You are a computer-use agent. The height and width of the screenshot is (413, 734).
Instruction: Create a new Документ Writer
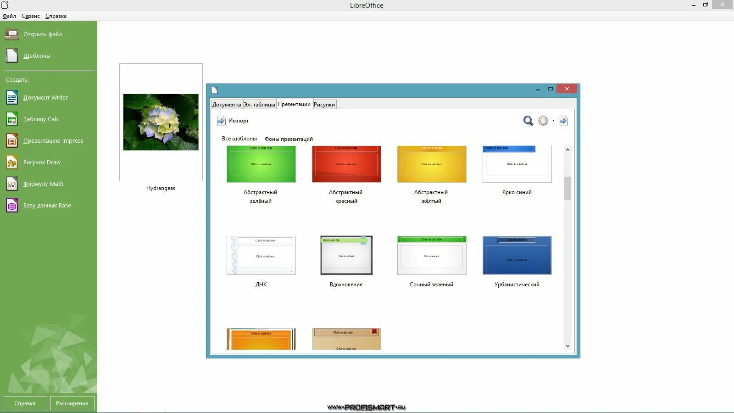[45, 98]
